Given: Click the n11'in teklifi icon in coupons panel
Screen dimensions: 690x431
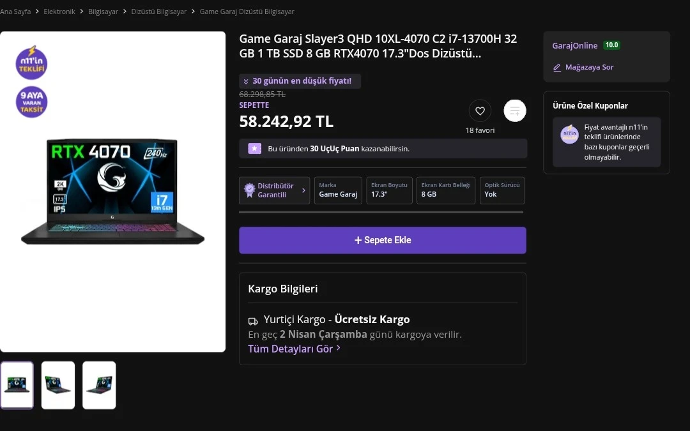Looking at the screenshot, I should [569, 134].
